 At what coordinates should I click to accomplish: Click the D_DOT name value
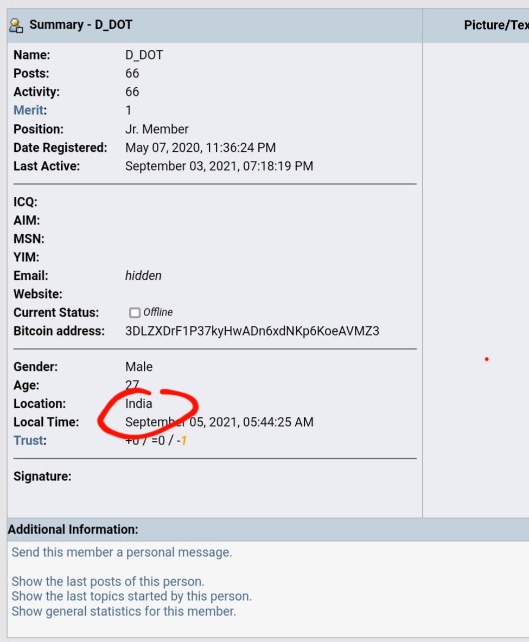(x=144, y=55)
